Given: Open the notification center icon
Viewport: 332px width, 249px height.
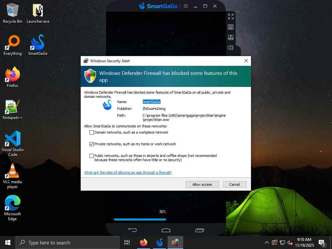Looking at the screenshot, I should pyautogui.click(x=322, y=243).
